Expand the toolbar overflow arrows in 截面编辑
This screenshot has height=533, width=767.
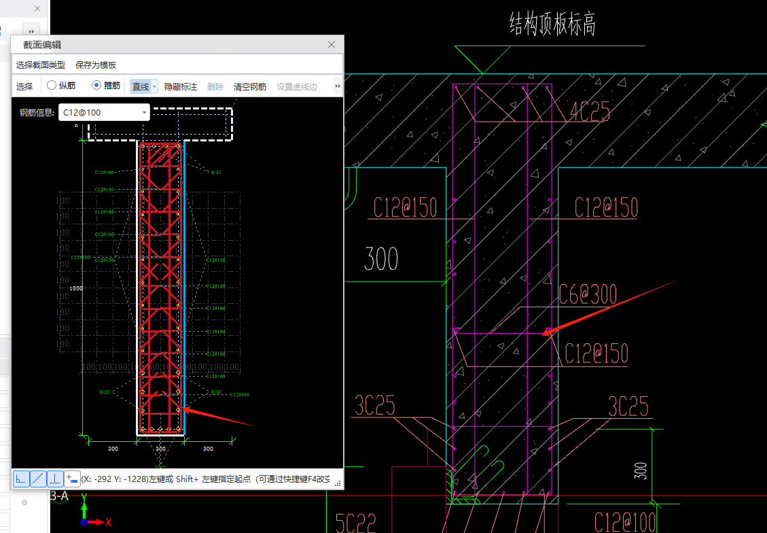point(338,86)
